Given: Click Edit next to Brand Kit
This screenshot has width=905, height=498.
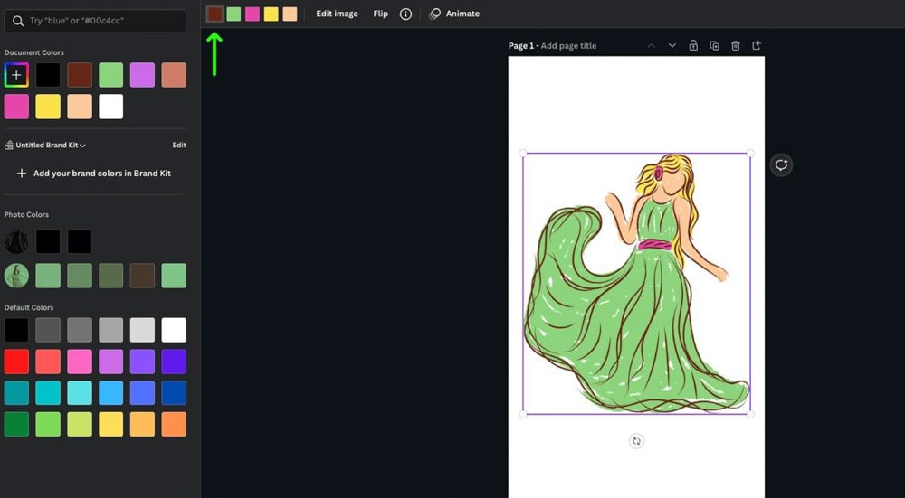Looking at the screenshot, I should (179, 145).
